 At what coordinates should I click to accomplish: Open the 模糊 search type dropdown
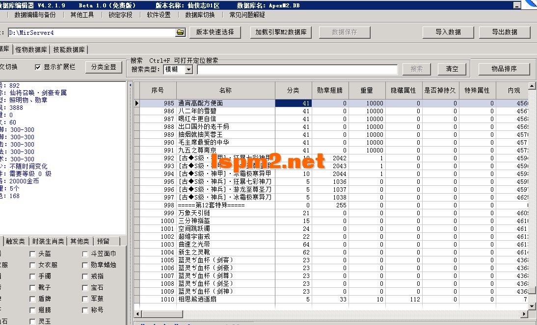190,69
